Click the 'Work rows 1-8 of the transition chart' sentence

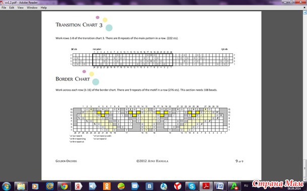click(x=117, y=38)
